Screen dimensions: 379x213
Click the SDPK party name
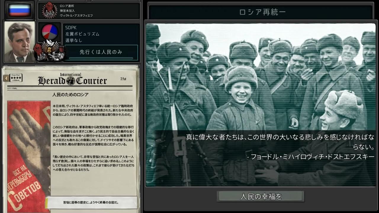point(71,28)
